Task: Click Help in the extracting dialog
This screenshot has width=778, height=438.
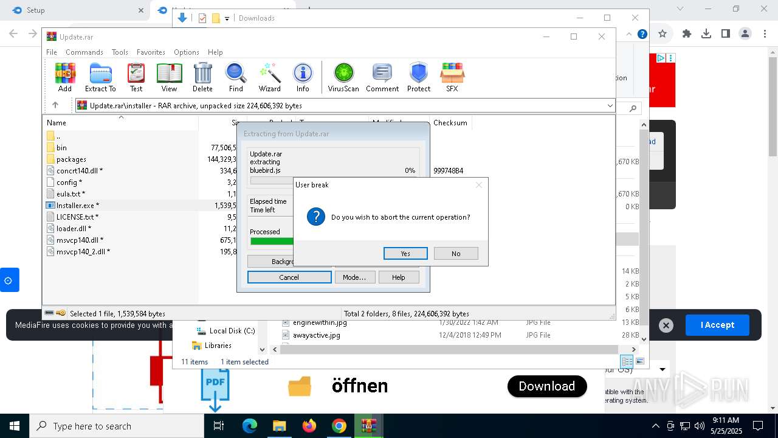Action: [x=399, y=277]
